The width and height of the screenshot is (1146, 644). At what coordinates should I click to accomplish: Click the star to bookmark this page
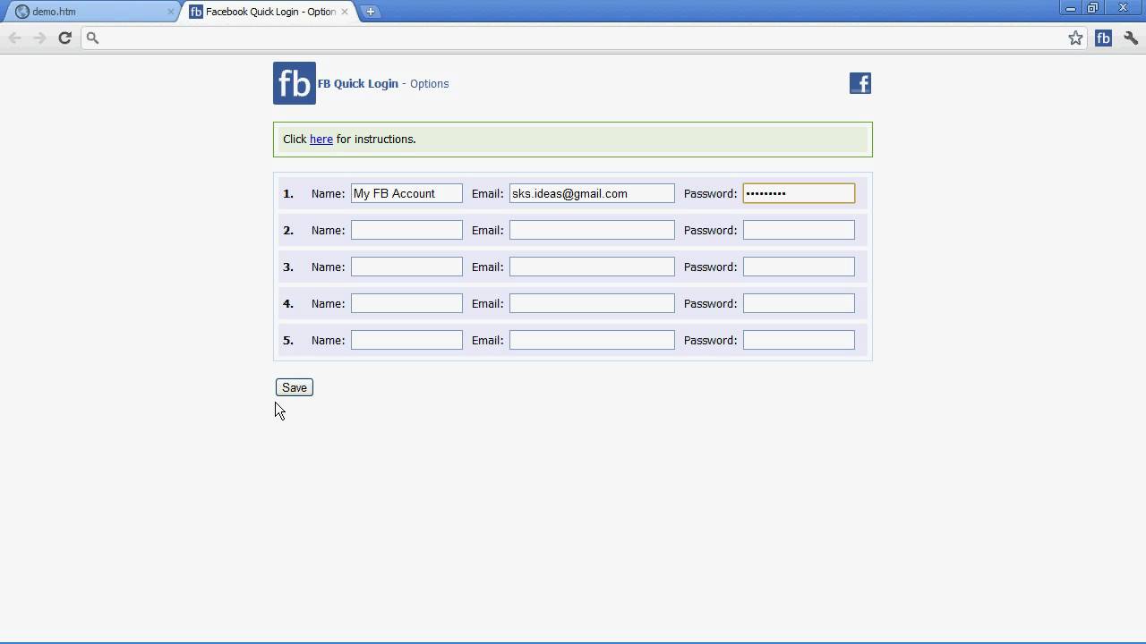pos(1075,38)
